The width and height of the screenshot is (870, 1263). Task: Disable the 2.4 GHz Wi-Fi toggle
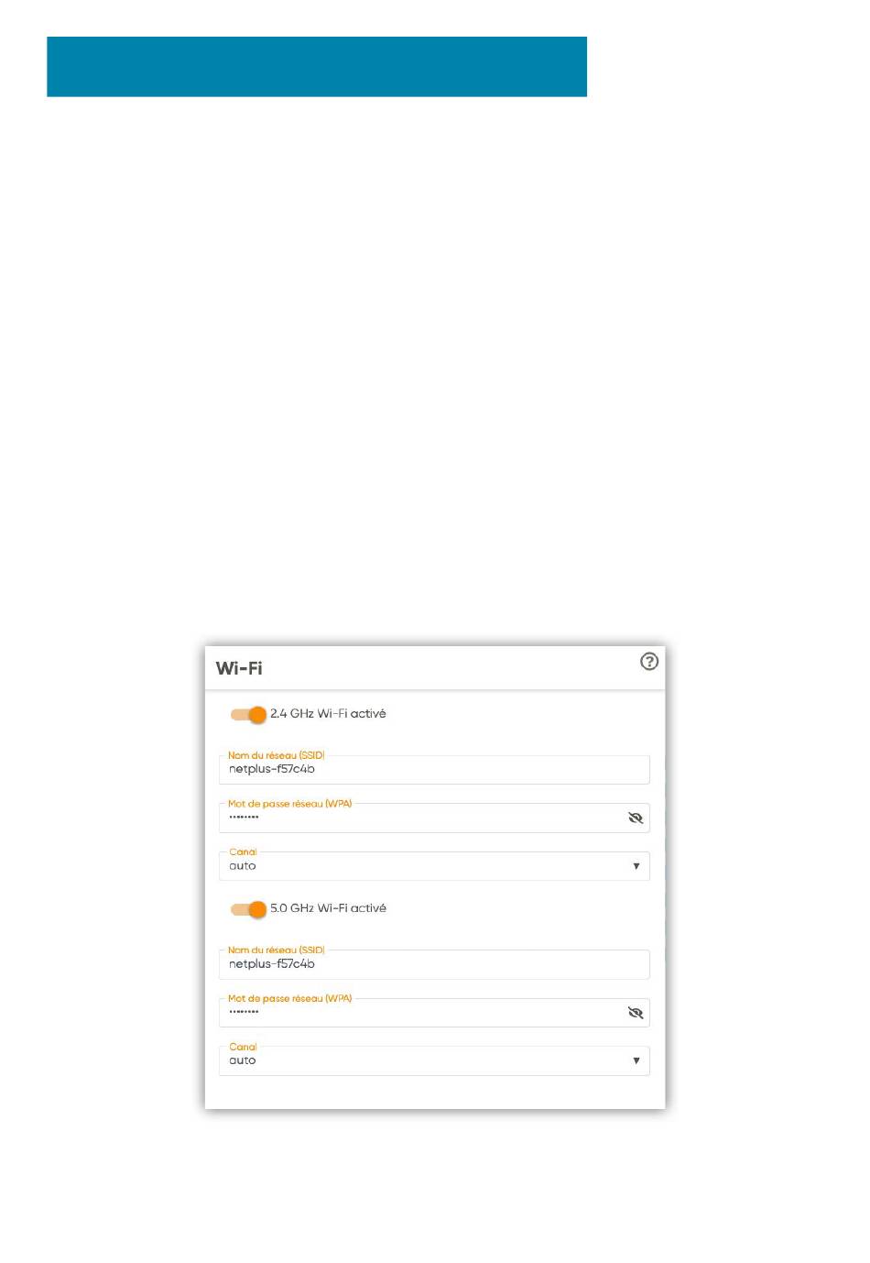[248, 714]
